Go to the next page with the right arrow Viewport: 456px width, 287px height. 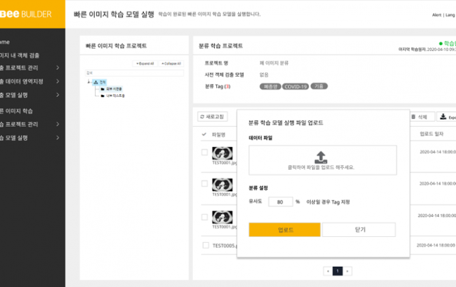347,271
